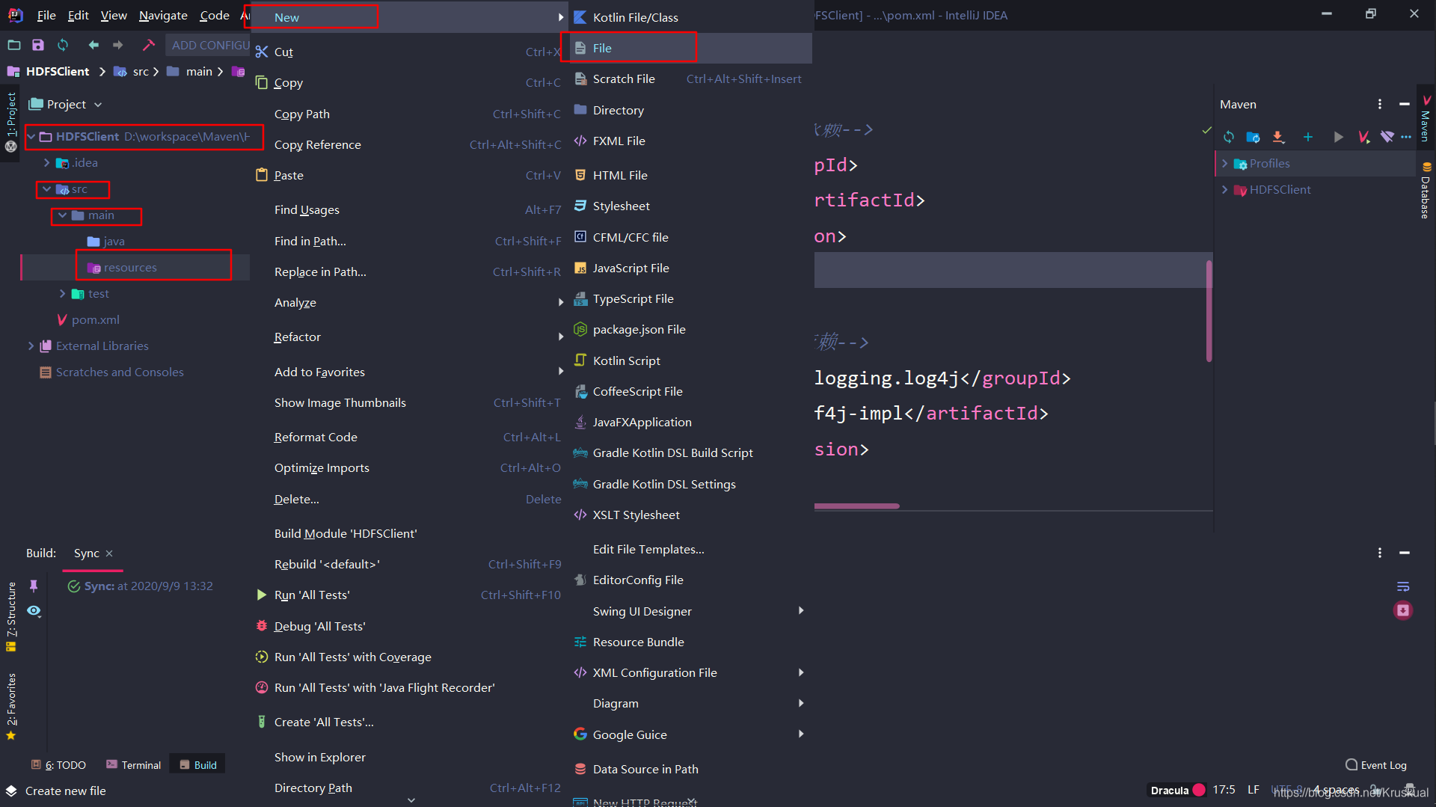Viewport: 1436px width, 807px height.
Task: Toggle soft-wrap icon in build output
Action: [1403, 586]
